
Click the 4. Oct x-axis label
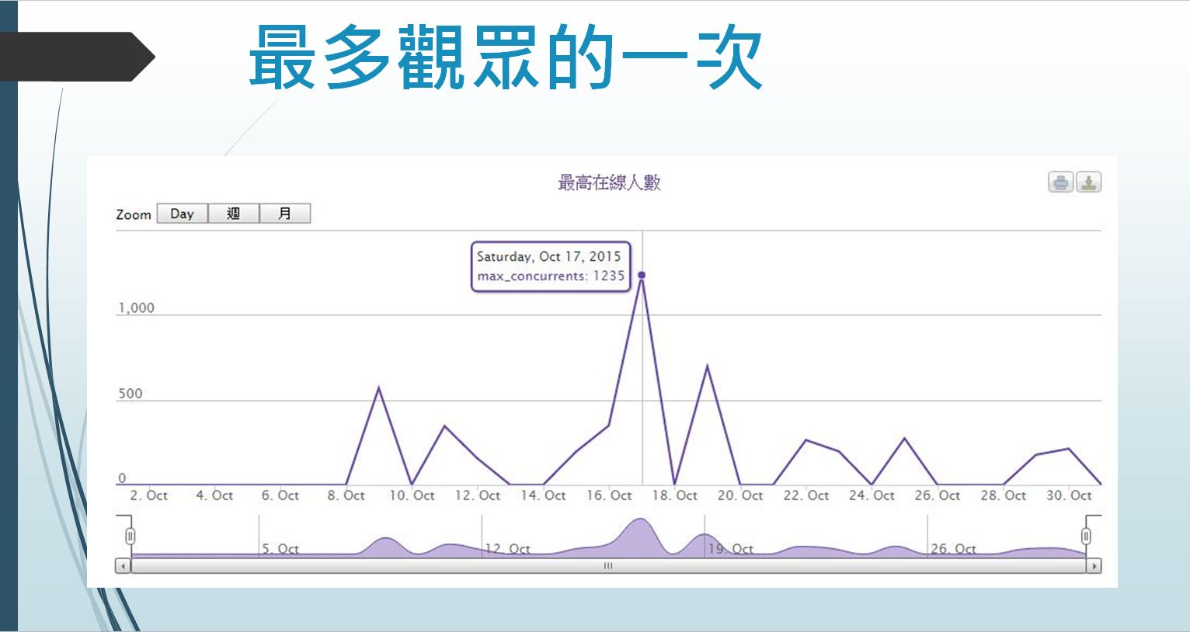214,495
